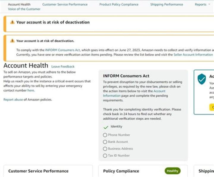Select the Business Address radio button
The height and width of the screenshot is (177, 214).
tap(105, 149)
